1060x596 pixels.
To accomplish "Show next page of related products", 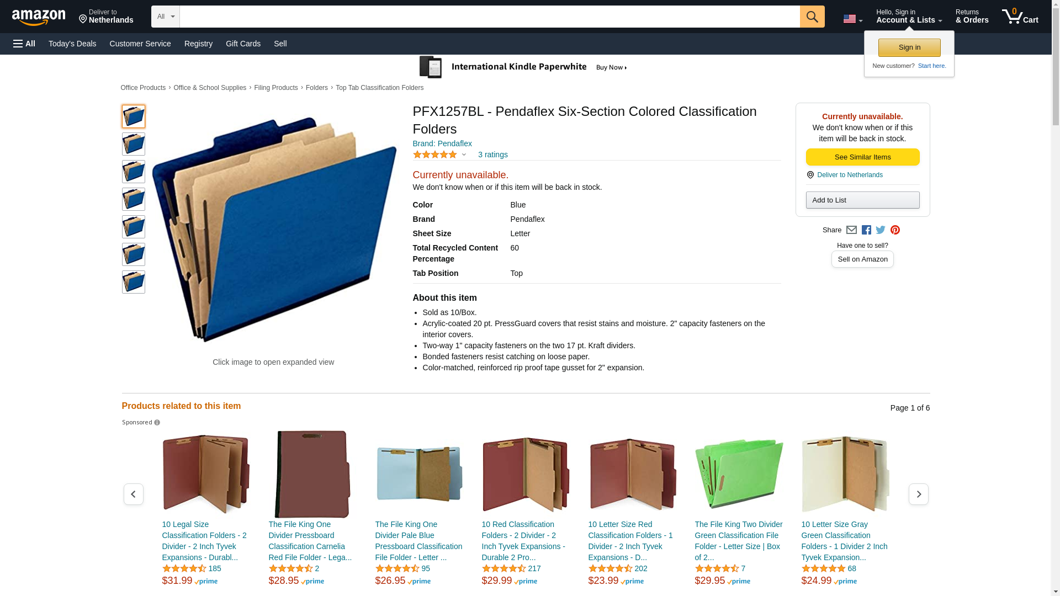I will point(918,494).
